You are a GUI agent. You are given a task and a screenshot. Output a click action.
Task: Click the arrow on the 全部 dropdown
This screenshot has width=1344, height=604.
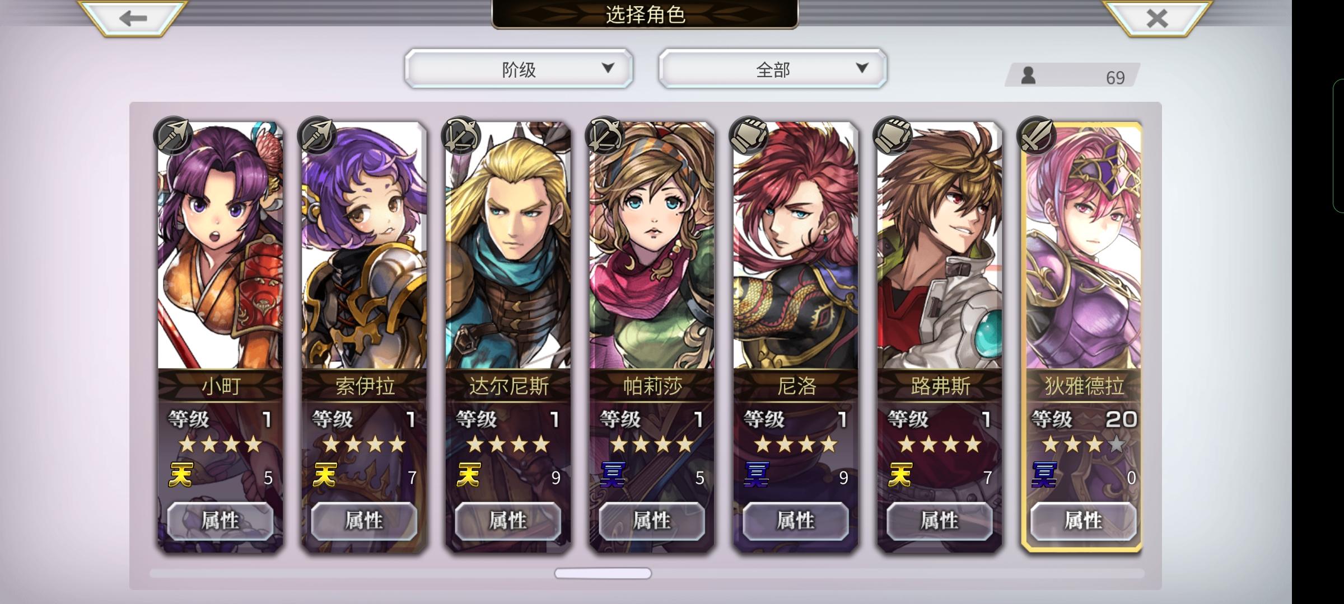(x=862, y=68)
